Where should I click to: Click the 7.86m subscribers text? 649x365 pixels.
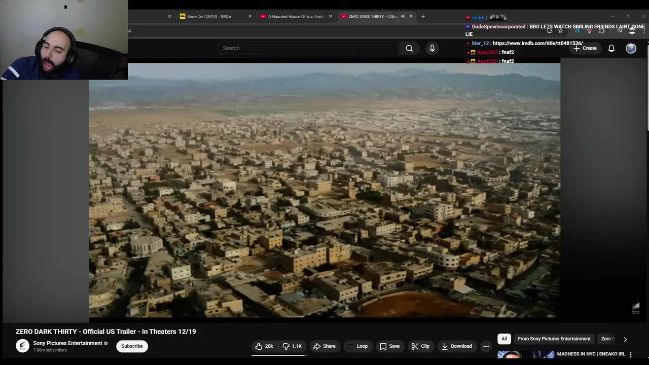[50, 350]
